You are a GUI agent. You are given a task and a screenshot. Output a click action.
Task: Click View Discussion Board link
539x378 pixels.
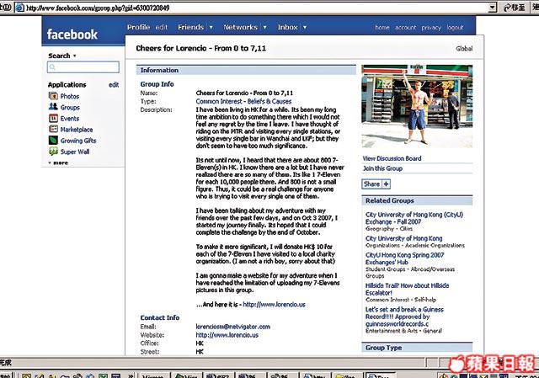(392, 158)
